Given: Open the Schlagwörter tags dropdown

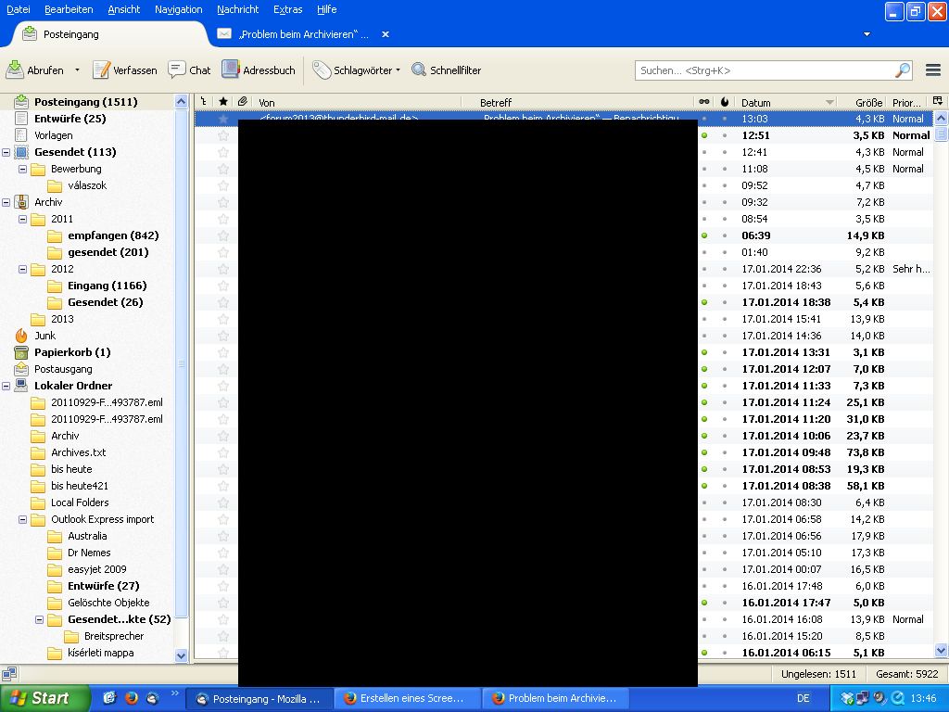Looking at the screenshot, I should (357, 70).
